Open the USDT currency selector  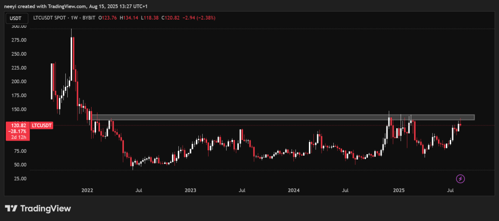tap(17, 18)
